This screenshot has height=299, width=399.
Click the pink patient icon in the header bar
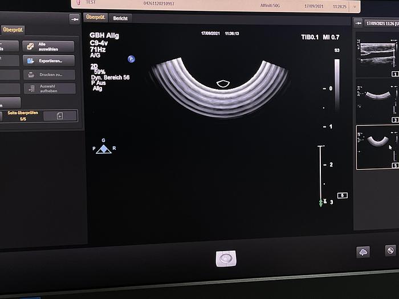coord(79,2)
